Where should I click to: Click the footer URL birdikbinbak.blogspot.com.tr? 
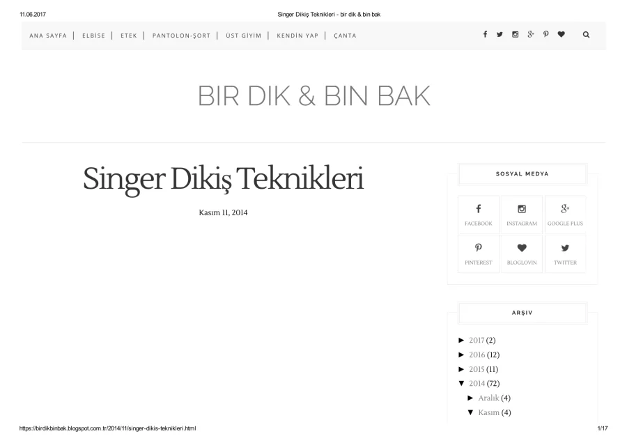coord(107,428)
